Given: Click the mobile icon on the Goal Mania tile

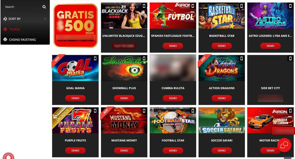Looking at the screenshot, I should [x=95, y=59].
